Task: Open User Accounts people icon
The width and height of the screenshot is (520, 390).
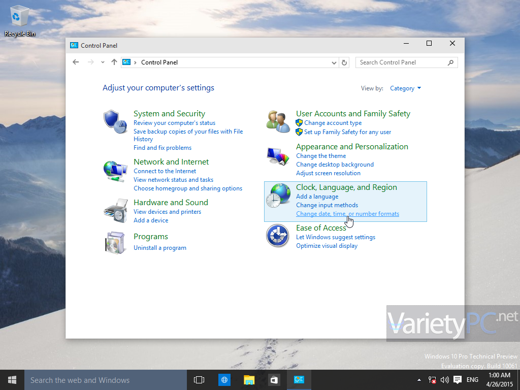Action: point(278,121)
